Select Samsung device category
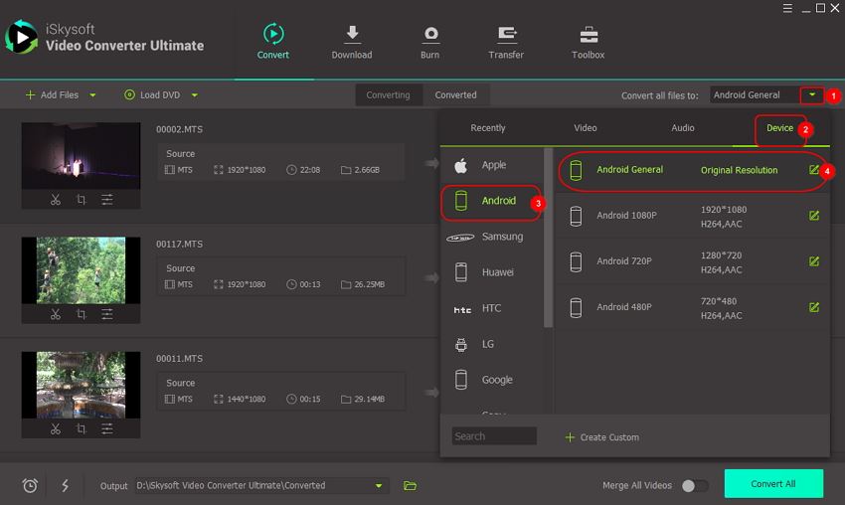845x505 pixels. pos(491,237)
